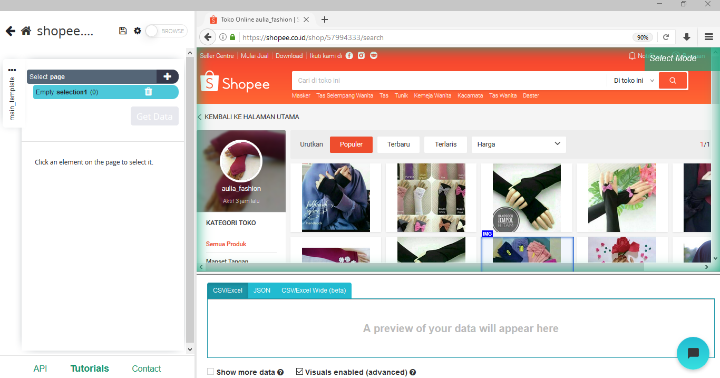Viewport: 720px width, 378px height.
Task: Open the Mulai Jual link
Action: (255, 56)
